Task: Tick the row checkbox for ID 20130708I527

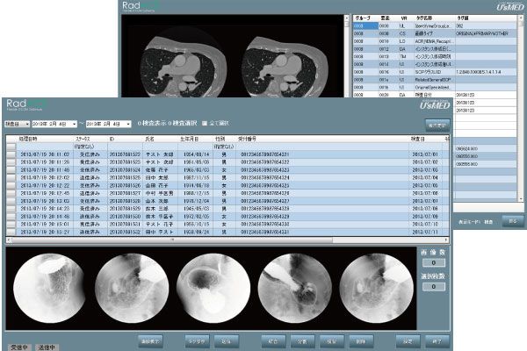Action: coord(11,193)
